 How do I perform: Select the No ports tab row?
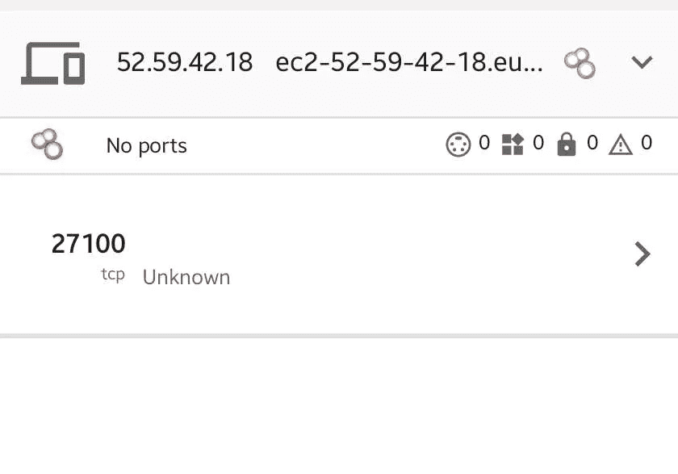[x=146, y=145]
